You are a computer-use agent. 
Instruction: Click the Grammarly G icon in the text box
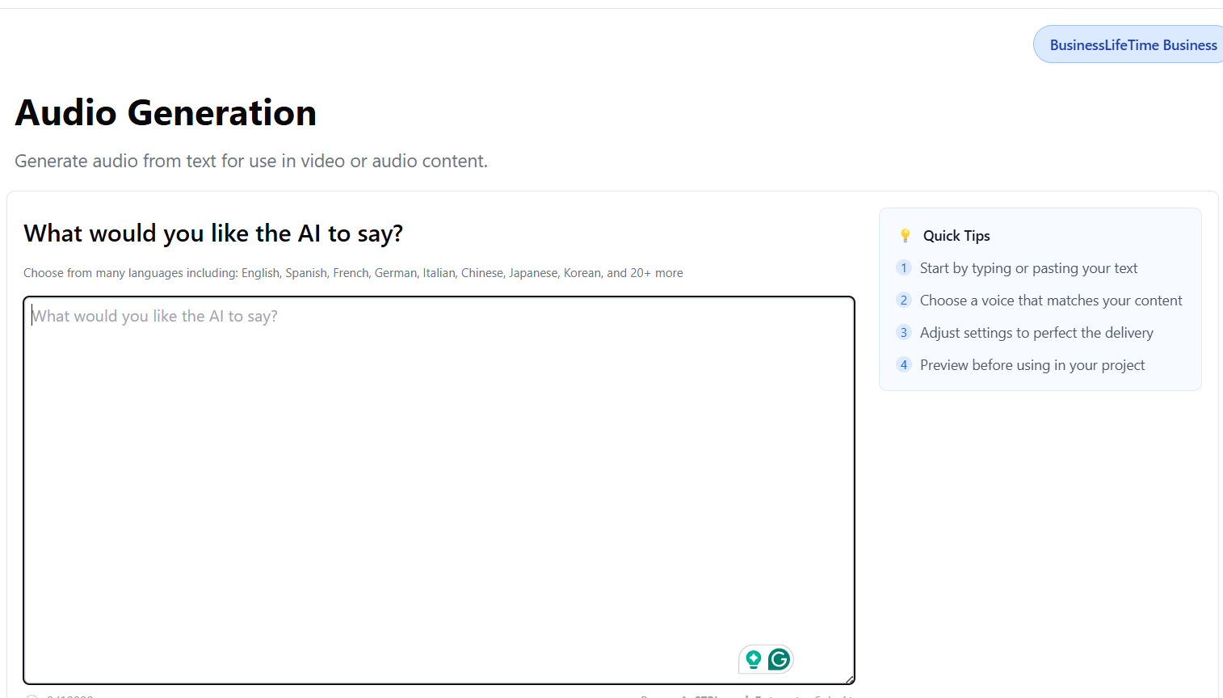[x=779, y=659]
